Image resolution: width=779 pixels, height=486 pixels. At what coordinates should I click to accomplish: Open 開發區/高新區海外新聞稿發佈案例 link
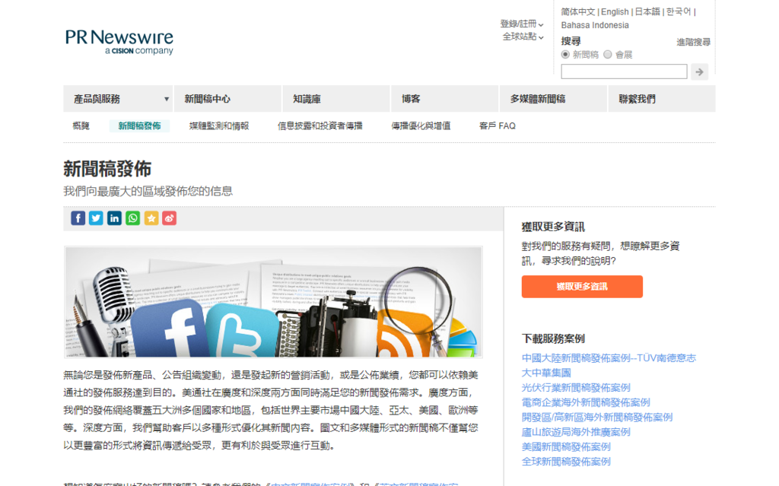tap(597, 418)
